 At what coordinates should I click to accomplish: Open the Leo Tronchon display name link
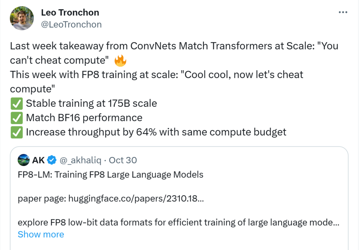pyautogui.click(x=70, y=13)
